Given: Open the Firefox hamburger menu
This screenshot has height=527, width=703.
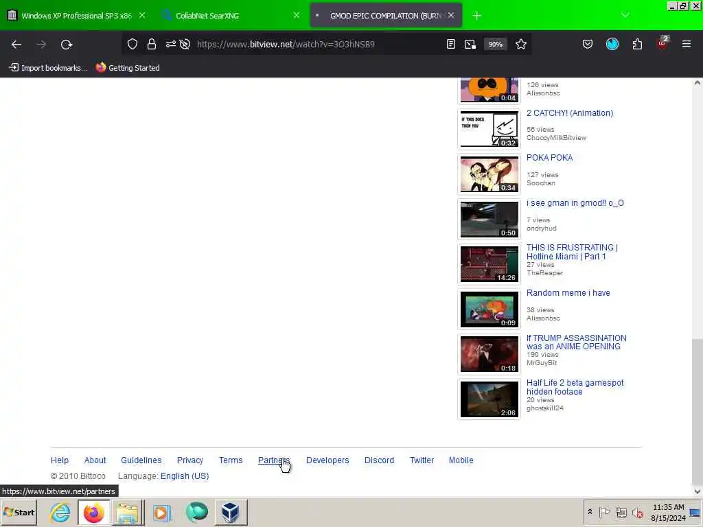Looking at the screenshot, I should pyautogui.click(x=687, y=44).
